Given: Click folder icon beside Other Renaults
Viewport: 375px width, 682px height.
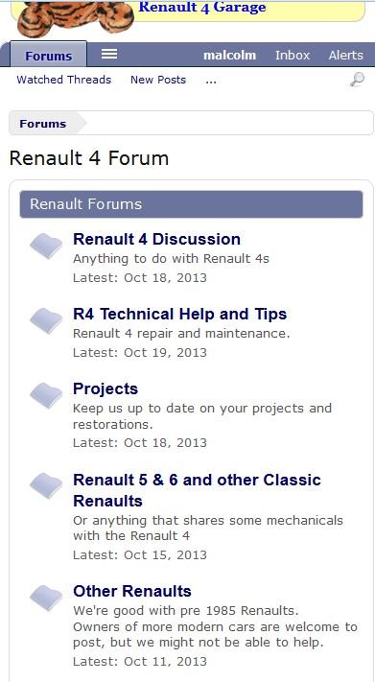Looking at the screenshot, I should point(46,598).
